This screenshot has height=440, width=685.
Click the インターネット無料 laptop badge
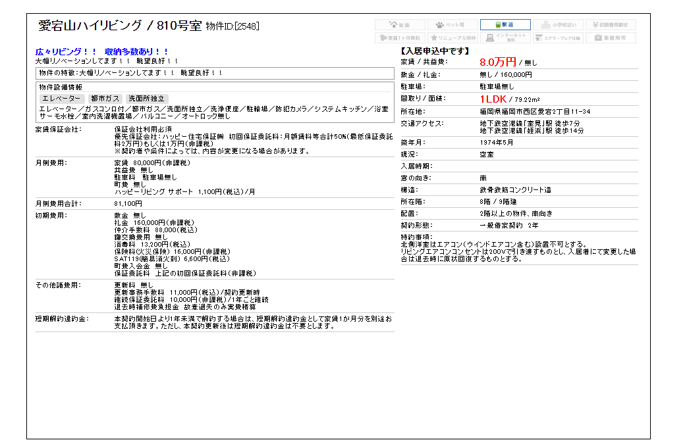pos(505,38)
